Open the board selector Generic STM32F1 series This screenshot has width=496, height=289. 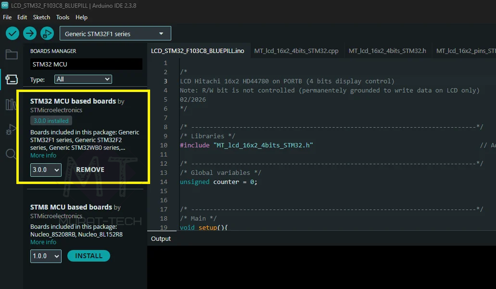[x=115, y=33]
